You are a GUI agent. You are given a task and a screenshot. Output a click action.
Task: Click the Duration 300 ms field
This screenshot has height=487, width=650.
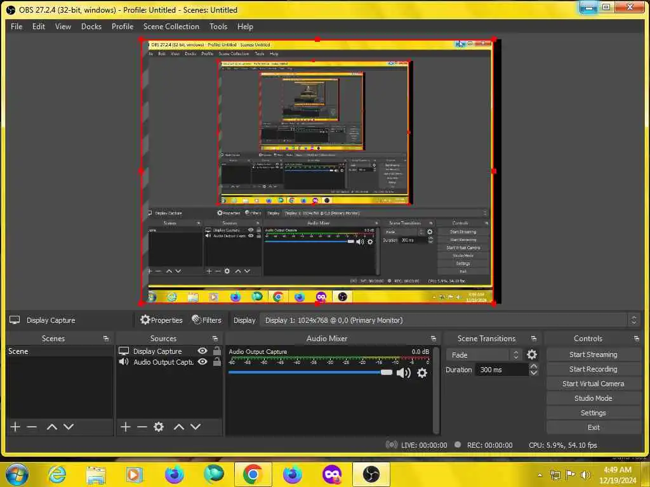coord(502,370)
